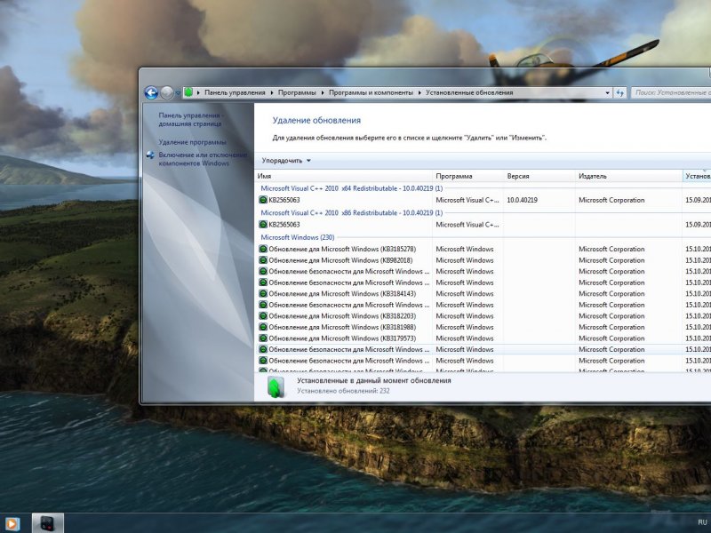Click version cell 10.0.40219
The height and width of the screenshot is (533, 711).
coord(523,200)
